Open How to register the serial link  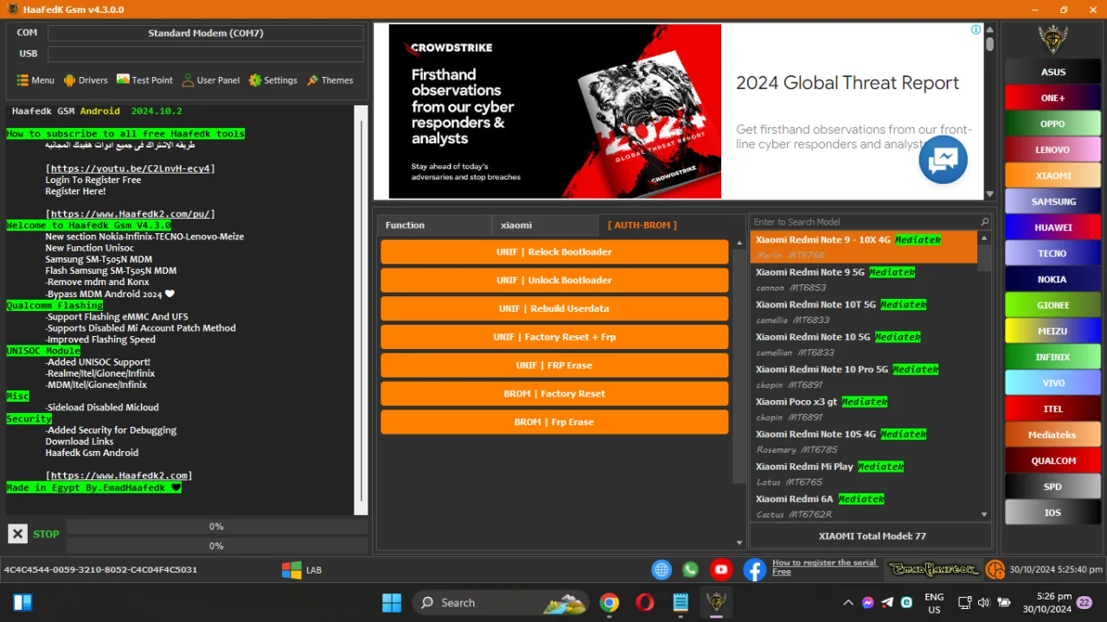coord(824,567)
